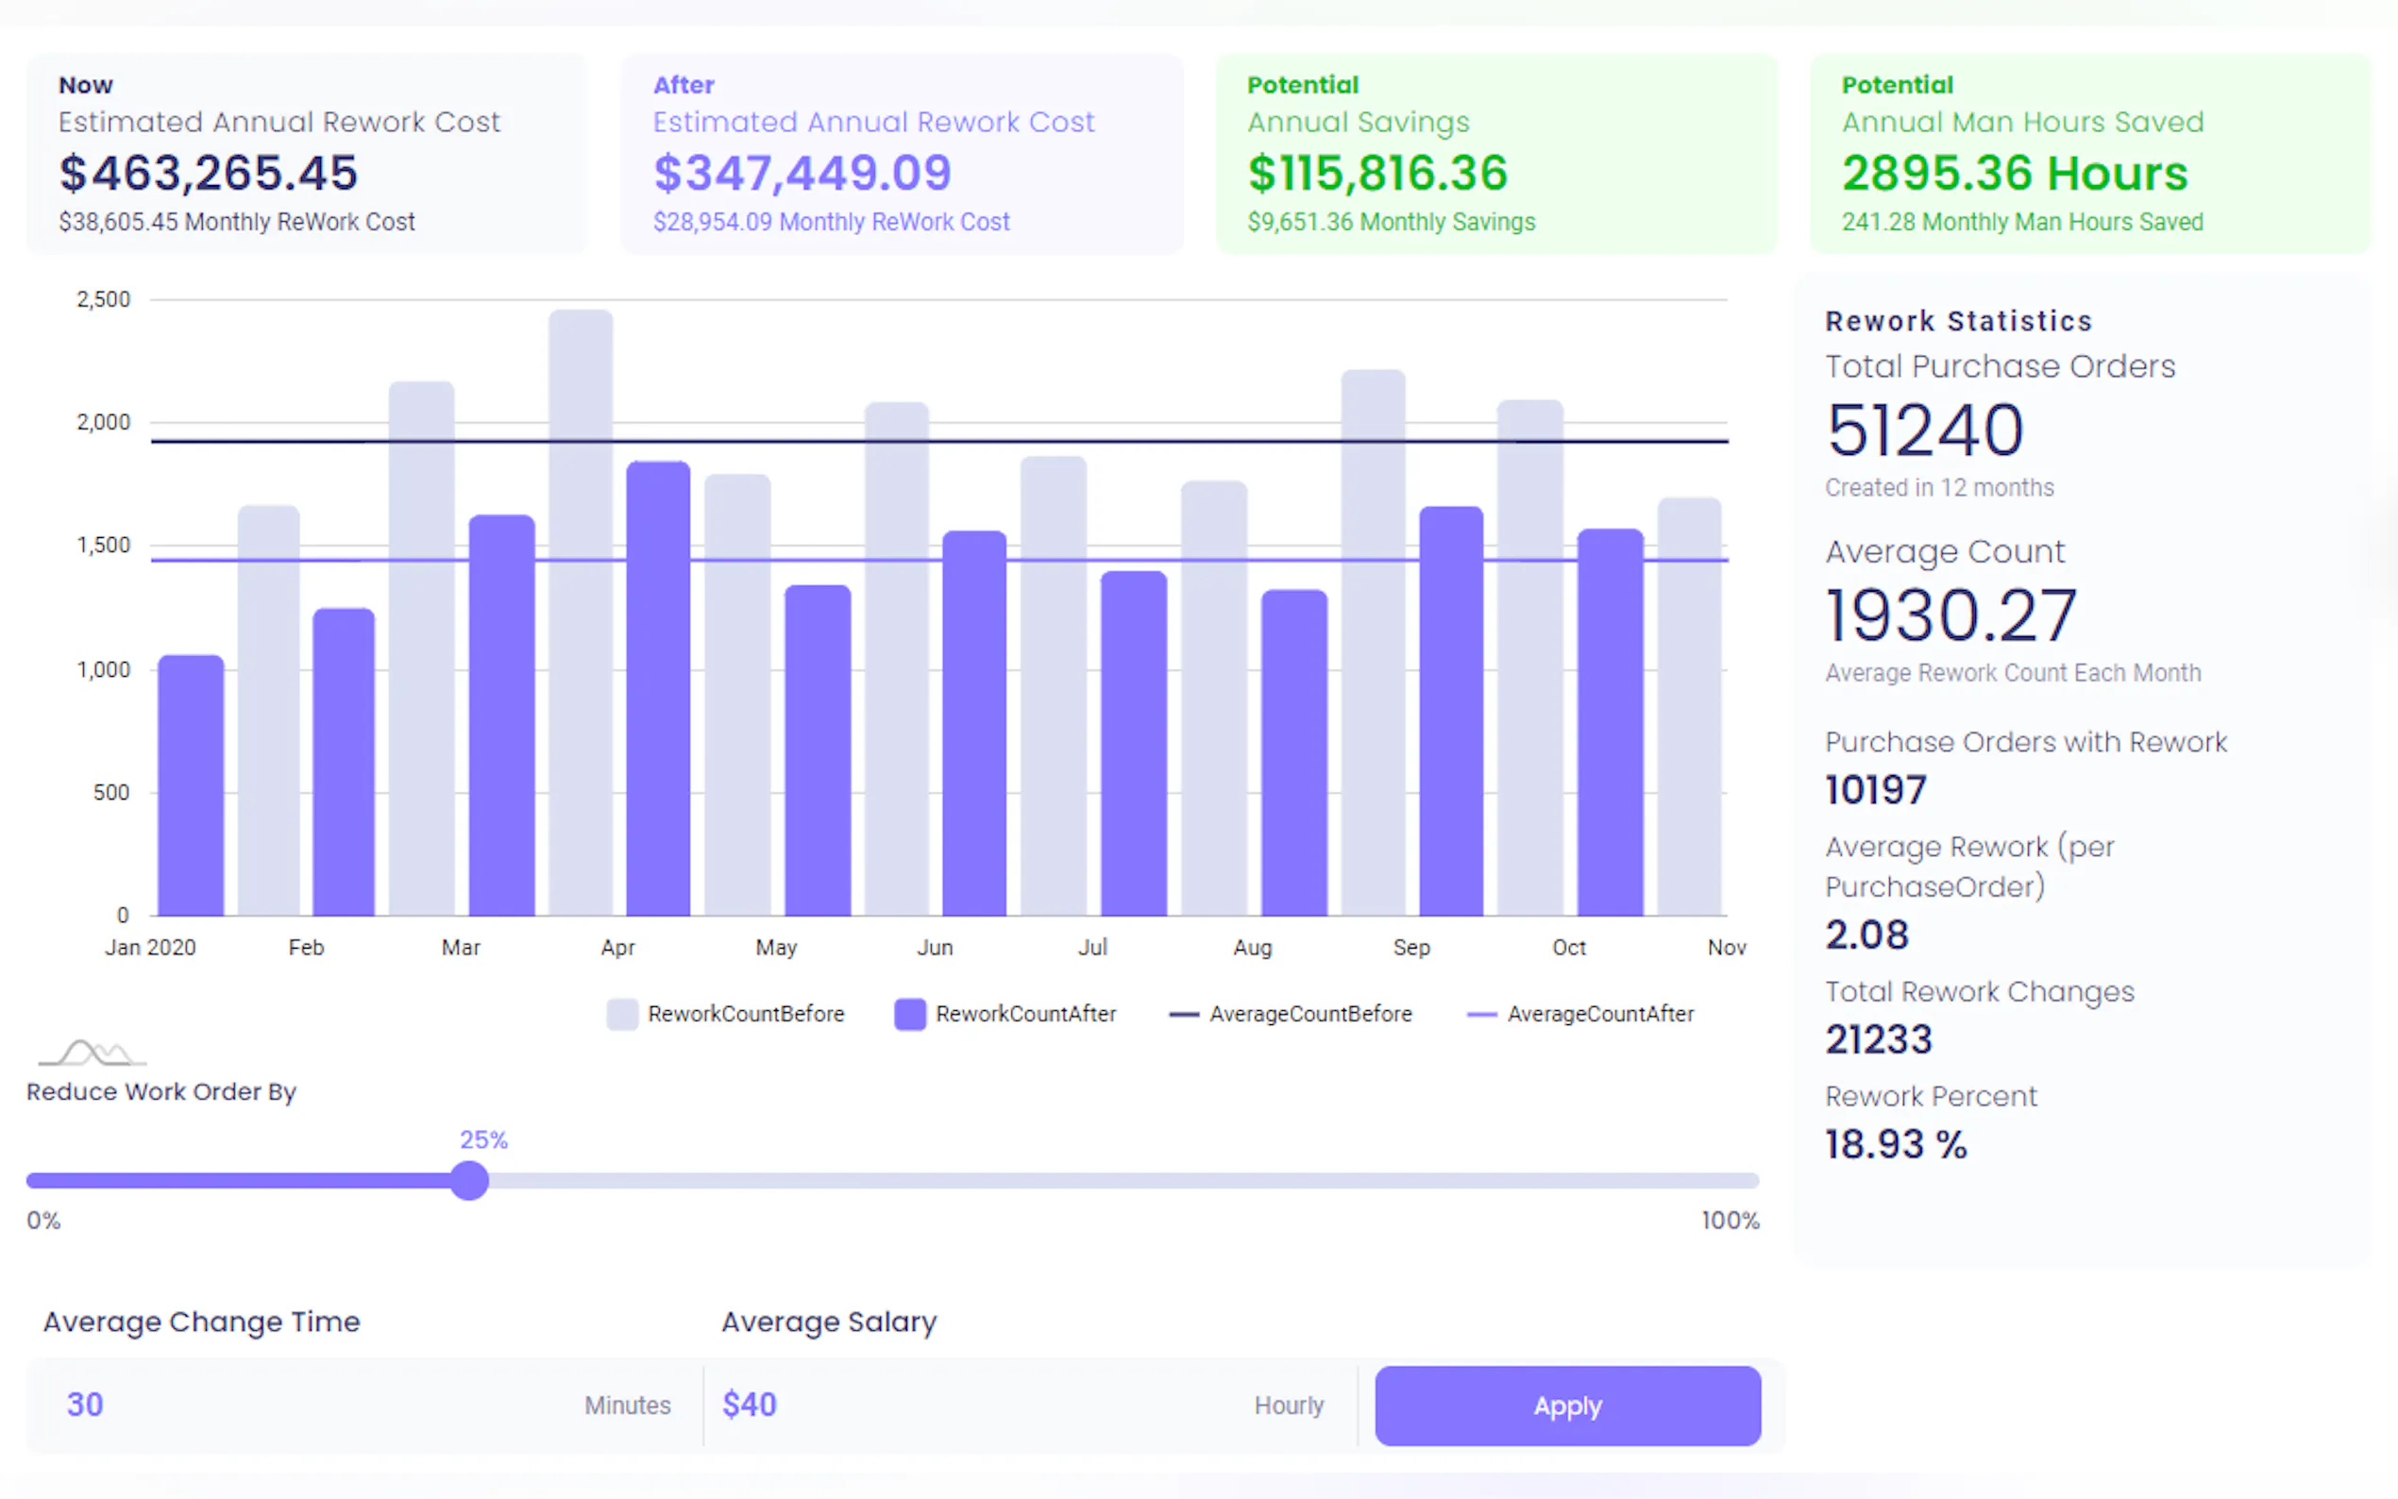
Task: Click the tallest April ReworkCountBefore bar
Action: tap(580, 615)
